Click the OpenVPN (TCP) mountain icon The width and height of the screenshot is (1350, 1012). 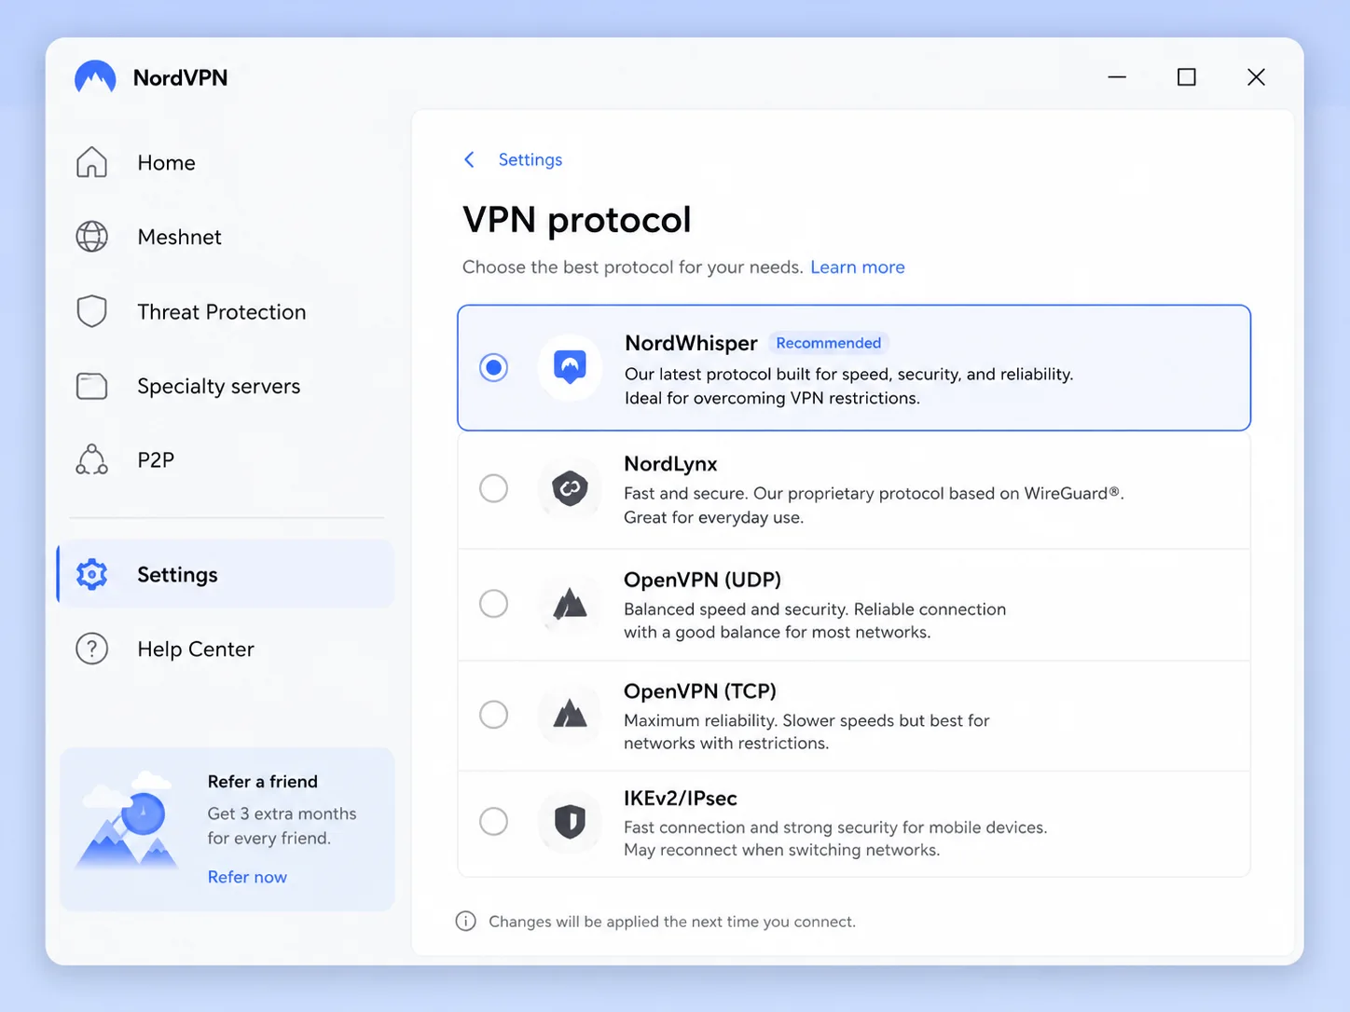pos(570,715)
